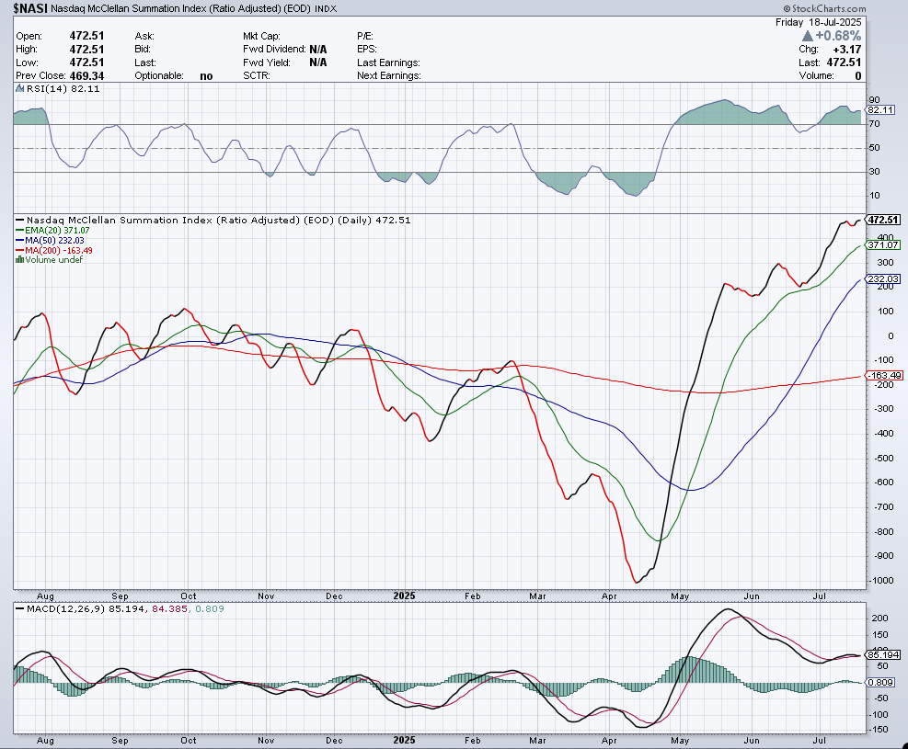Click the 2025 label on main chart time axis
This screenshot has height=749, width=908.
404,596
